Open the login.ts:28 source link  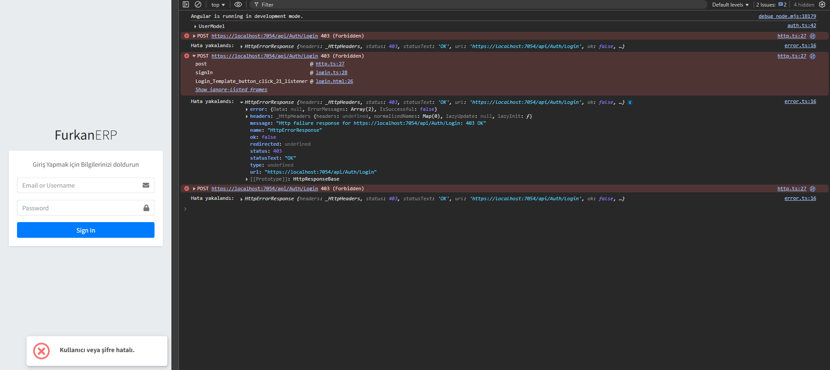331,73
